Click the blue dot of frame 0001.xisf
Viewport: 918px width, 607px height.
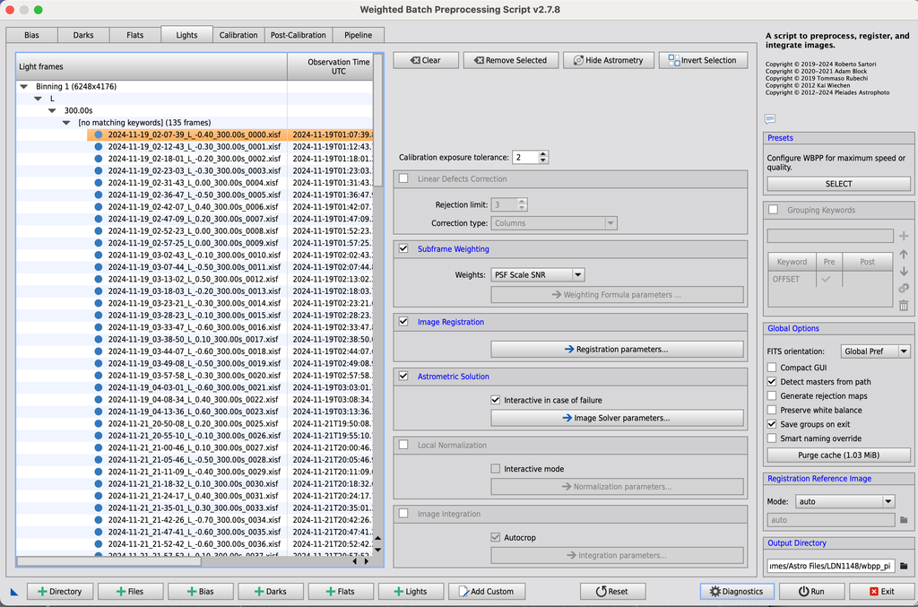click(x=99, y=147)
